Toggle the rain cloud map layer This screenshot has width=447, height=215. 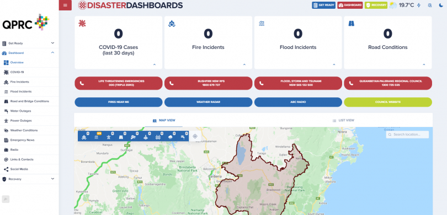tap(171, 136)
